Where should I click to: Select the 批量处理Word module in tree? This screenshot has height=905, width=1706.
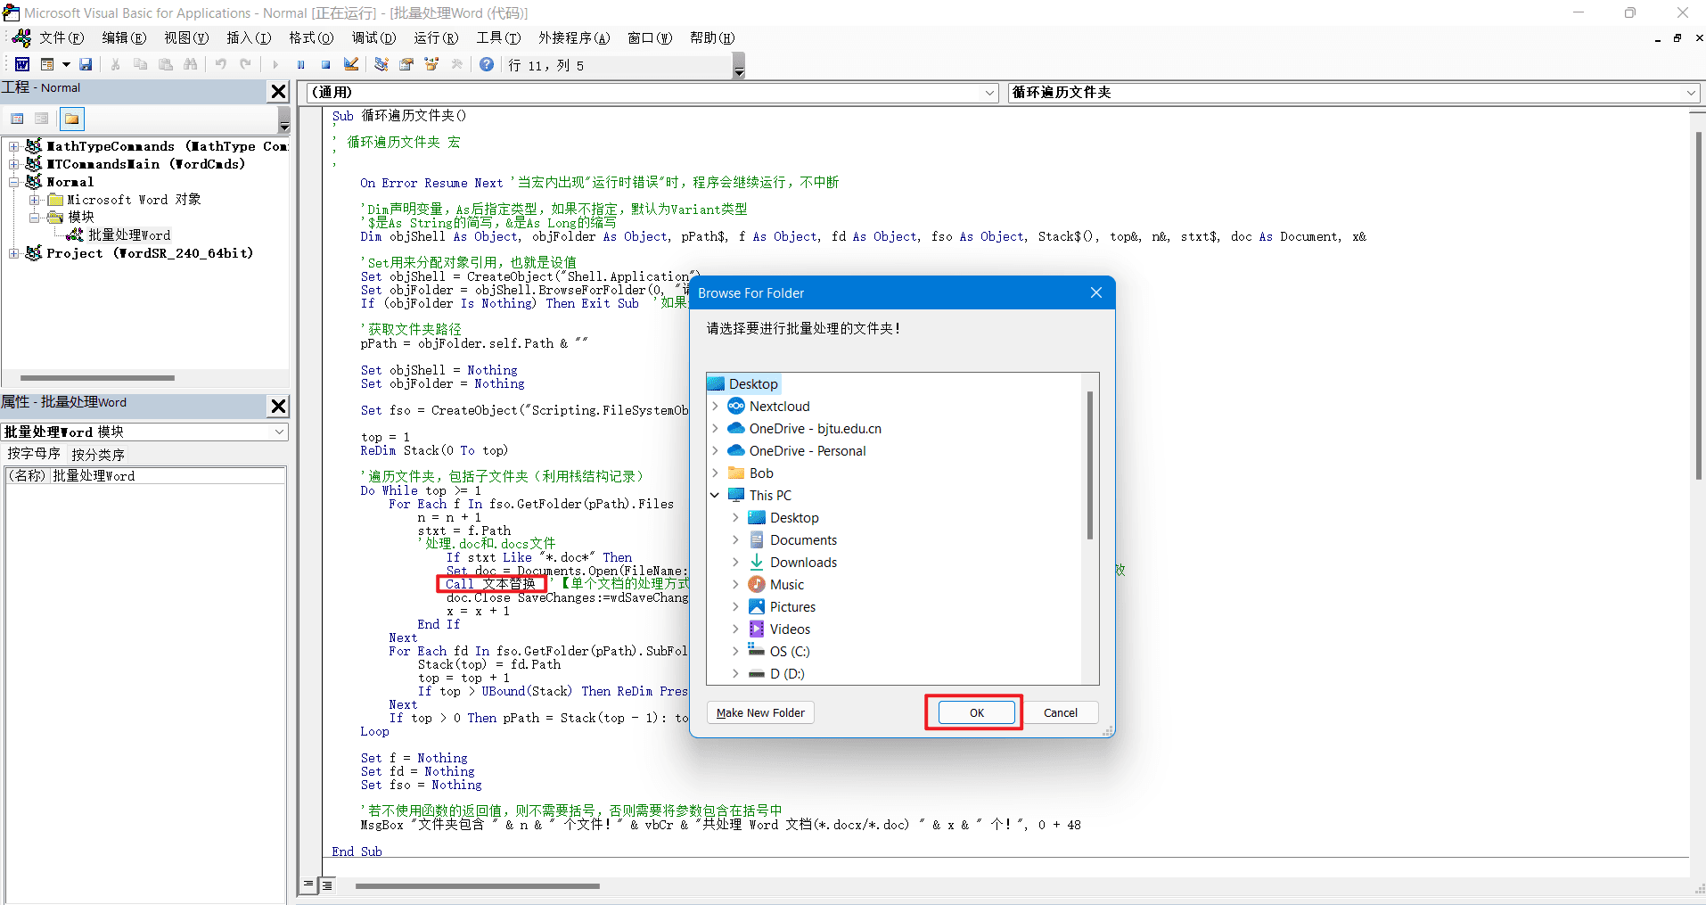pyautogui.click(x=129, y=235)
